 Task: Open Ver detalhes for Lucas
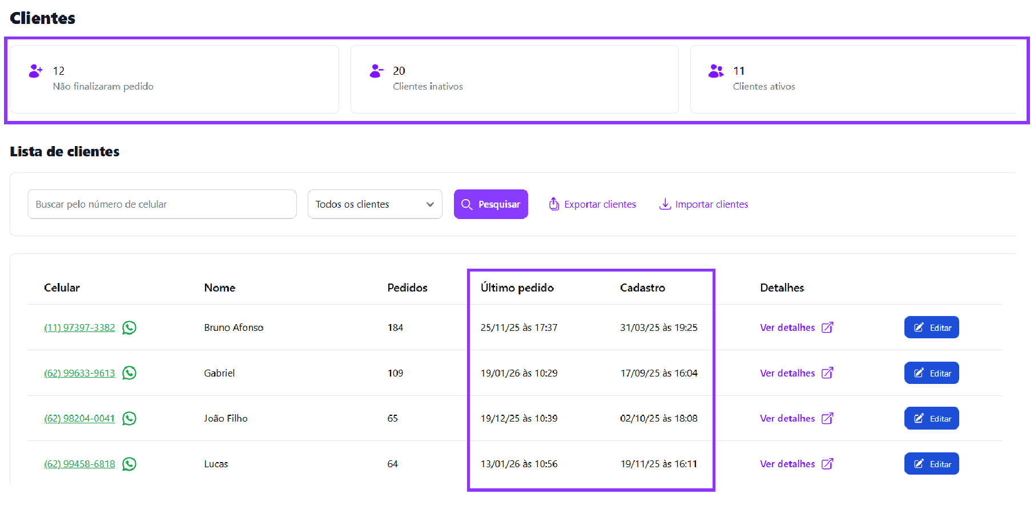[787, 464]
